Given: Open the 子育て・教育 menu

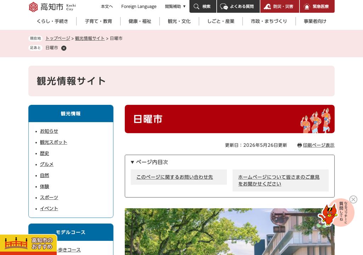Looking at the screenshot, I should pos(99,21).
